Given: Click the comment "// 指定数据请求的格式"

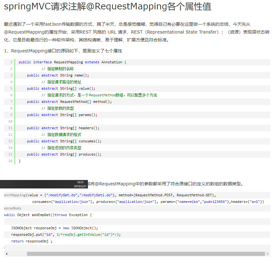Looking at the screenshot, I should pos(61,135).
